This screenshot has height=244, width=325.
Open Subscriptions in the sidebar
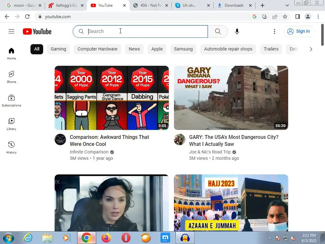pos(11,101)
